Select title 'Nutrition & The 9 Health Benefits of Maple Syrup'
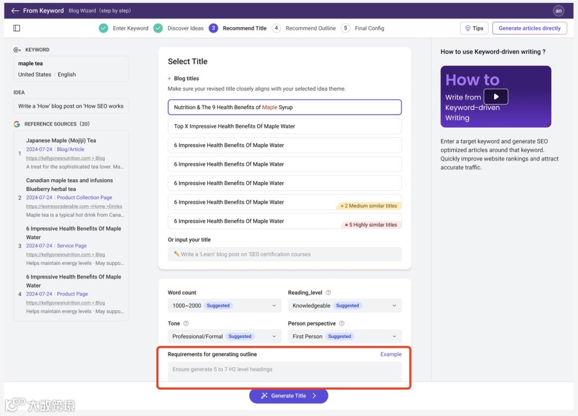The image size is (578, 416). point(285,107)
